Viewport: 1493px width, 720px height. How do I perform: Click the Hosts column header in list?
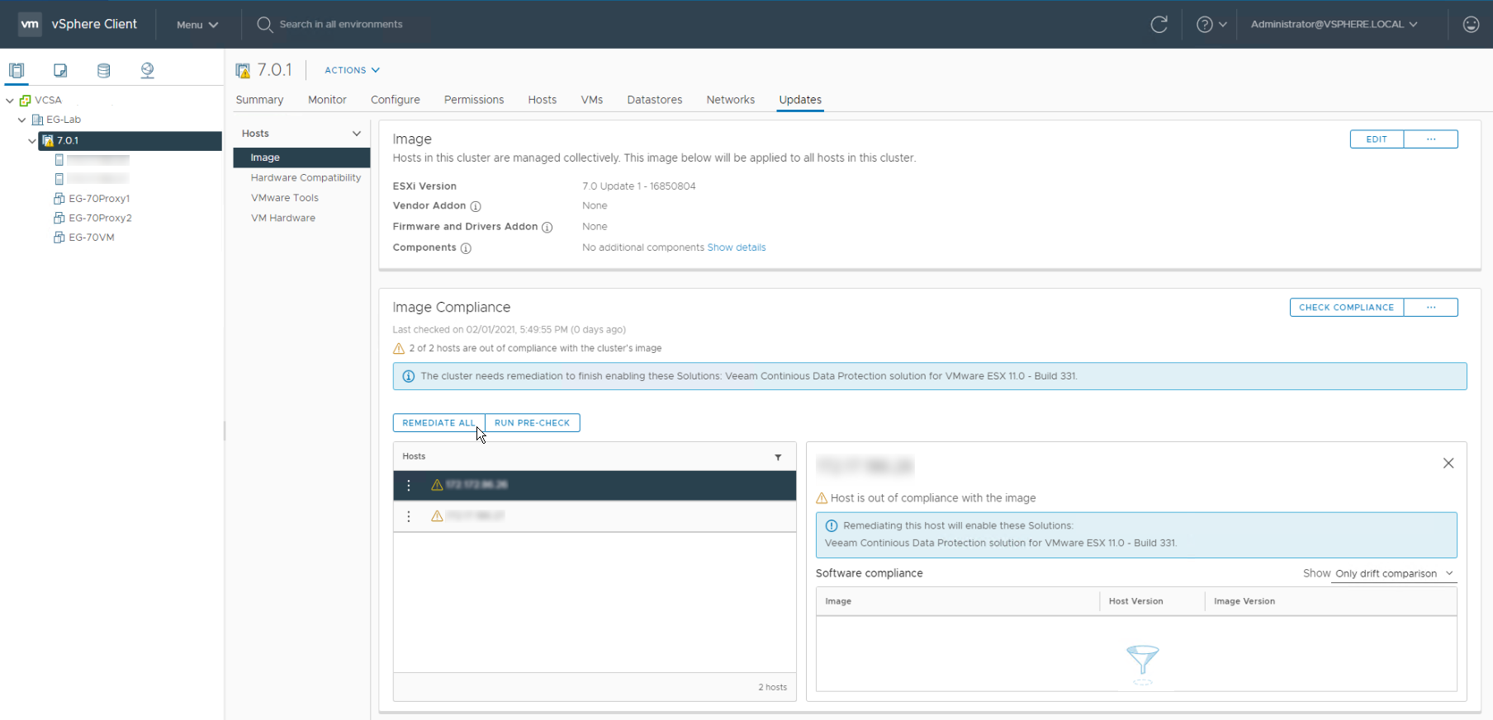pos(414,457)
